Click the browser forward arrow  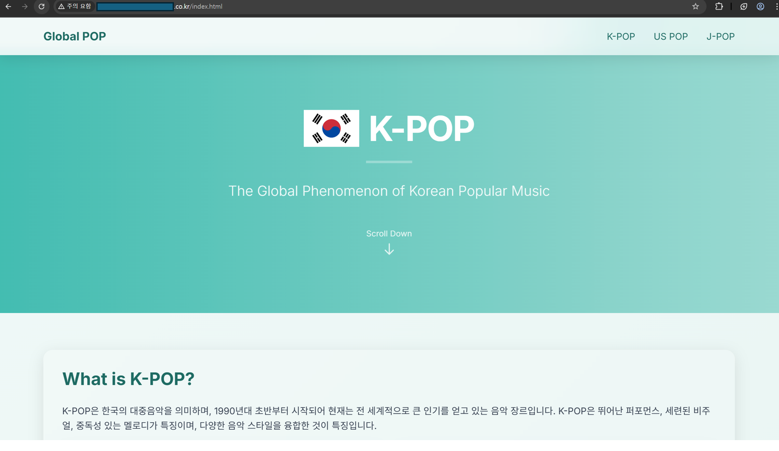point(25,7)
